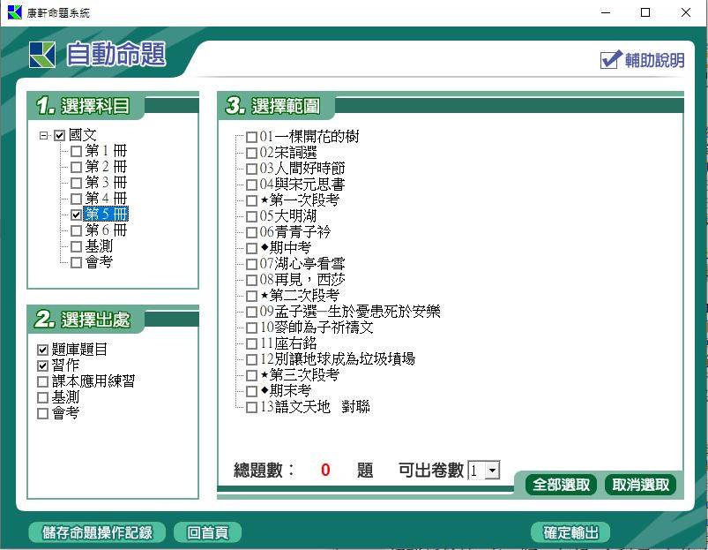Image resolution: width=708 pixels, height=550 pixels.
Task: Minimize the 康軒命題系統 window
Action: [x=606, y=12]
